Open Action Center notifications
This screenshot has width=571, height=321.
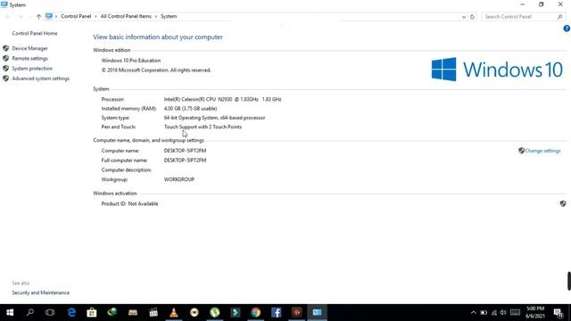coord(559,313)
